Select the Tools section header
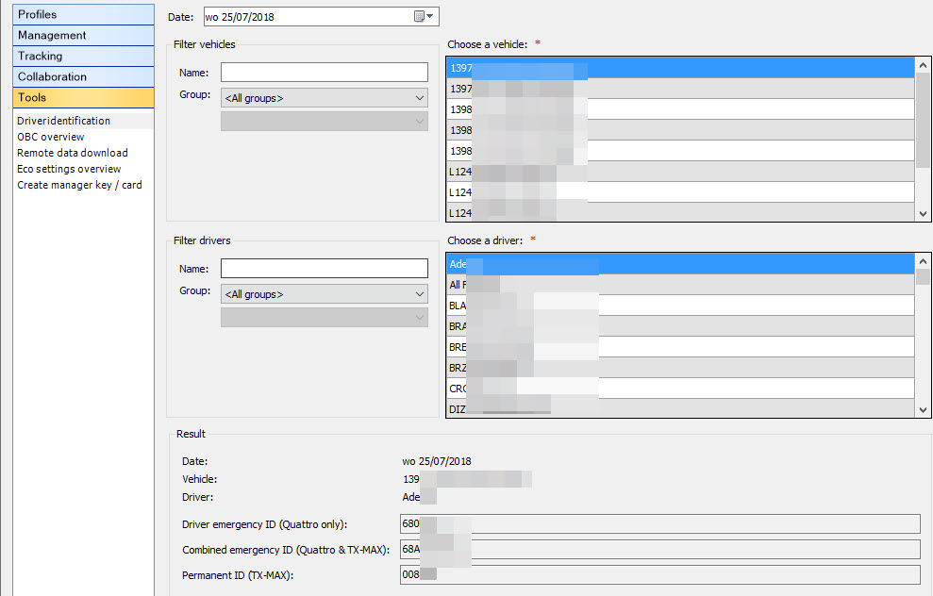Viewport: 933px width, 596px height. pyautogui.click(x=84, y=97)
